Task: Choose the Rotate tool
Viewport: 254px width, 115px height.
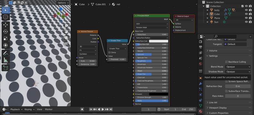Action: (x=6, y=32)
